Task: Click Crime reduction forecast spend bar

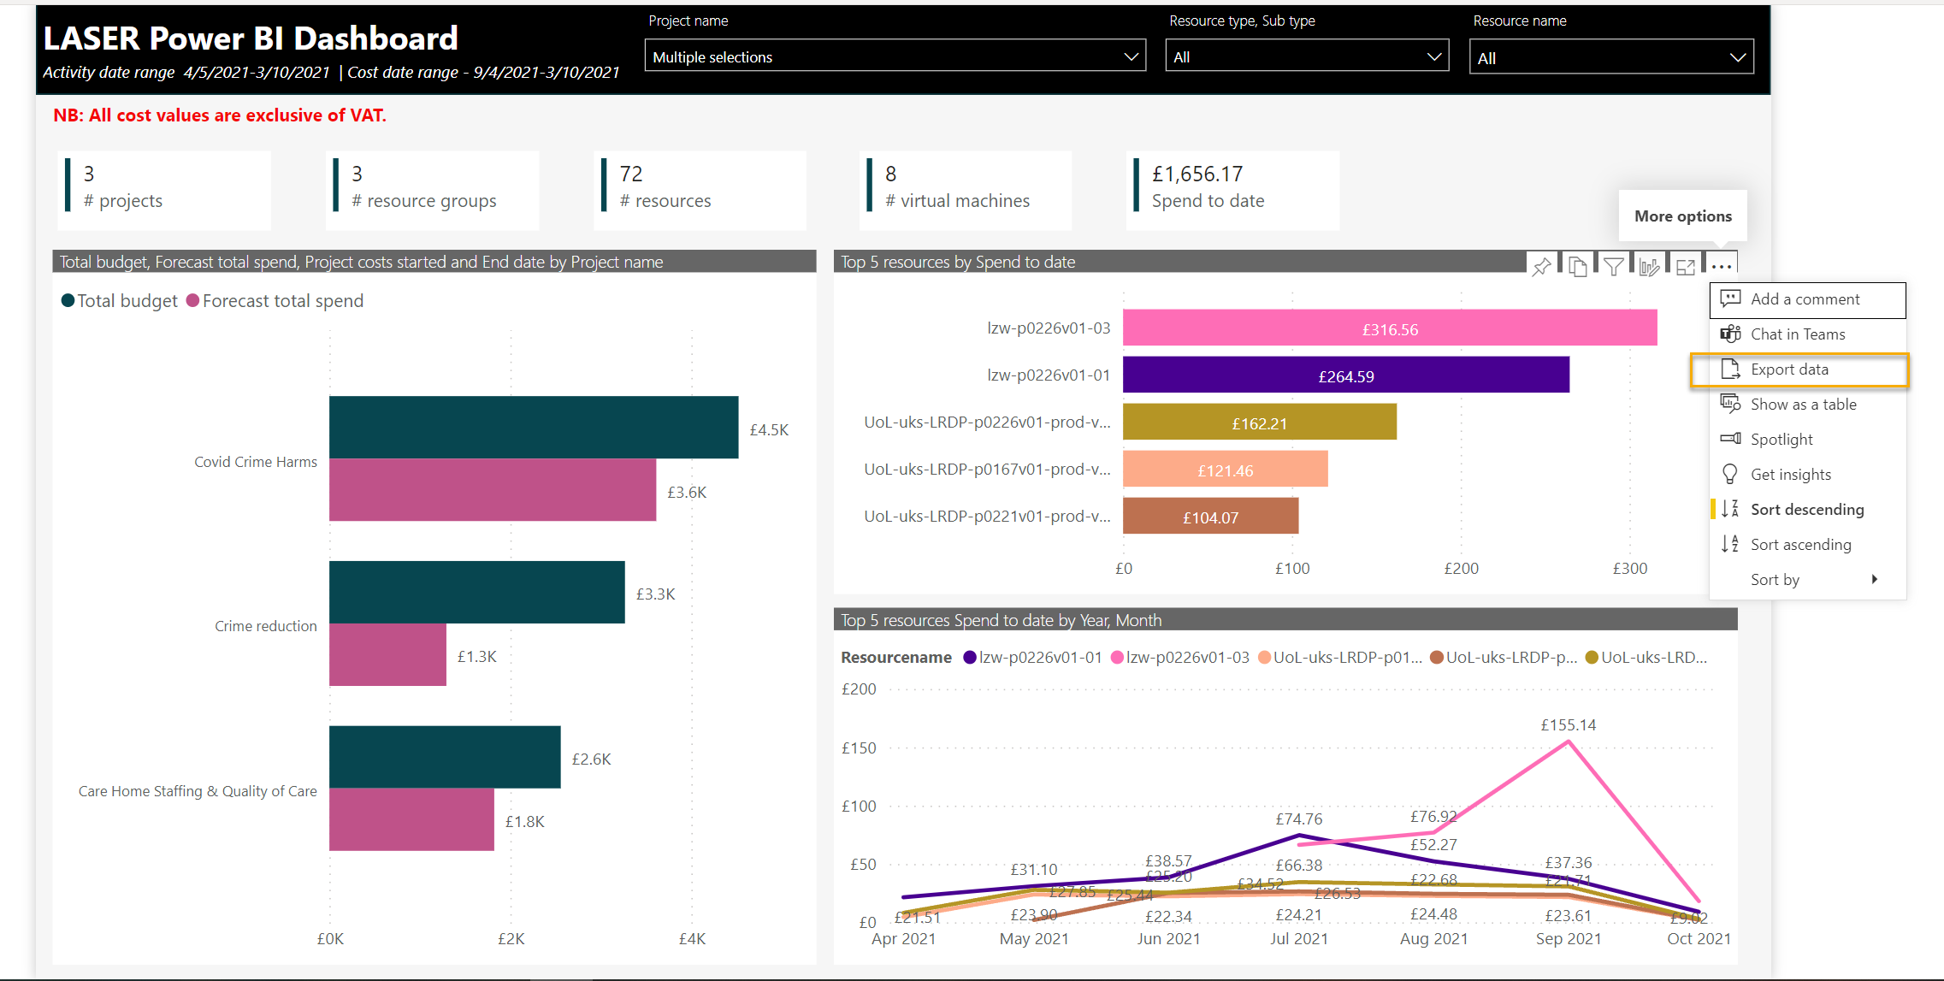Action: click(x=387, y=654)
